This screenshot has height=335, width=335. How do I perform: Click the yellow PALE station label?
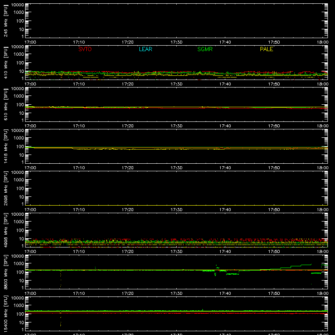[x=266, y=49]
